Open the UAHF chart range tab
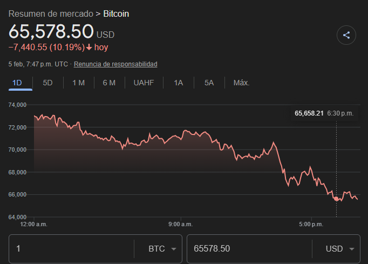Viewport: 368px width, 264px height. pos(144,83)
